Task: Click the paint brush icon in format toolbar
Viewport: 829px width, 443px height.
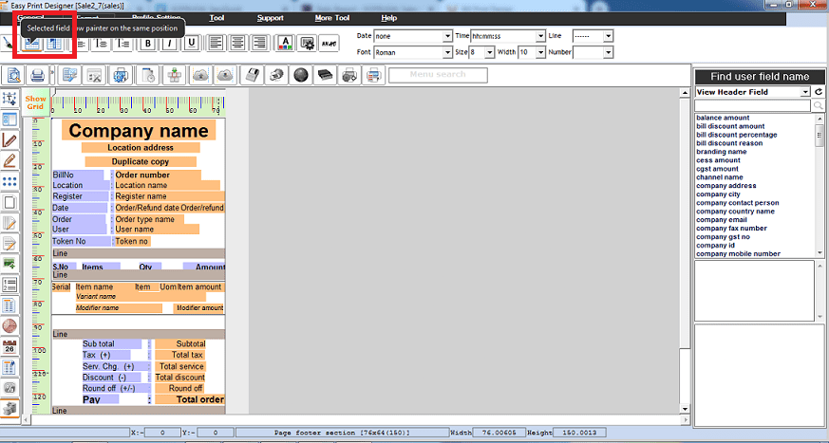Action: [x=9, y=44]
